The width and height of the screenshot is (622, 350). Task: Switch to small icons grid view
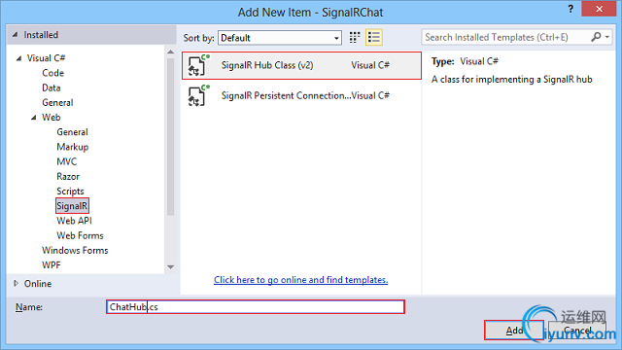(354, 38)
